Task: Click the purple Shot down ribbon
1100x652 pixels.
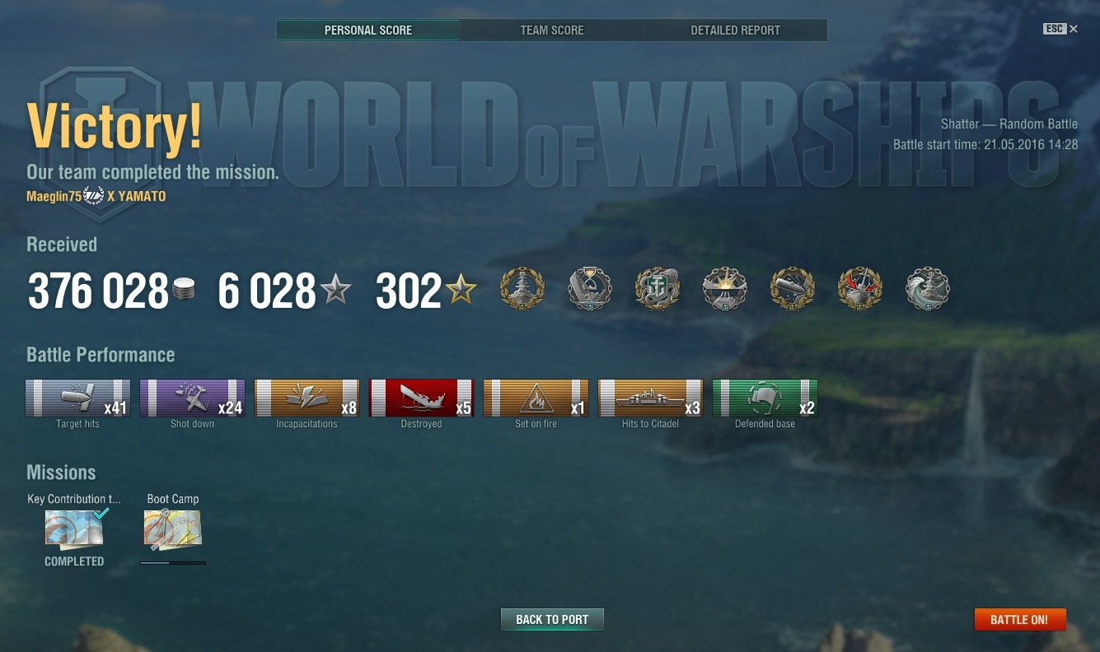Action: coord(192,398)
